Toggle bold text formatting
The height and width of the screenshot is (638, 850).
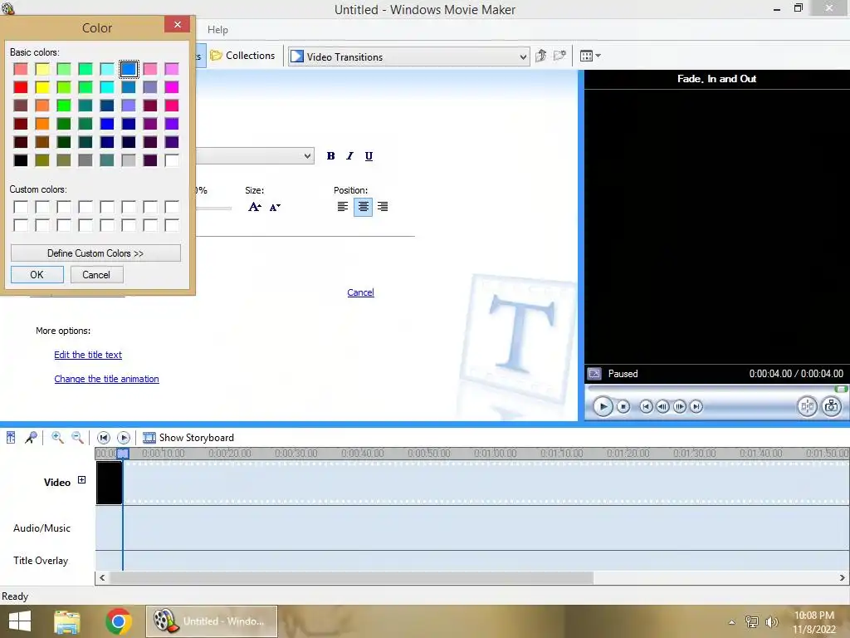click(330, 156)
